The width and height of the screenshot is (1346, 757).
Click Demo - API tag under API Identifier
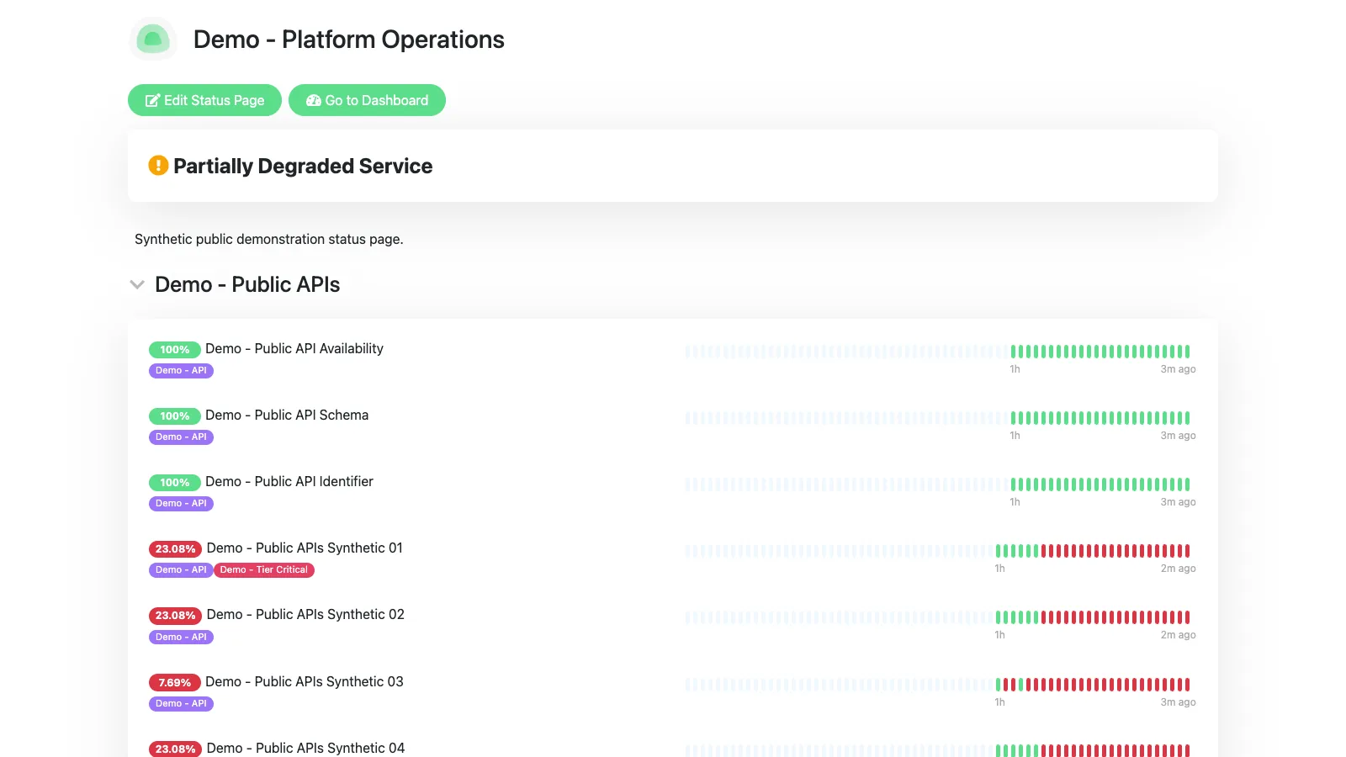pyautogui.click(x=181, y=503)
